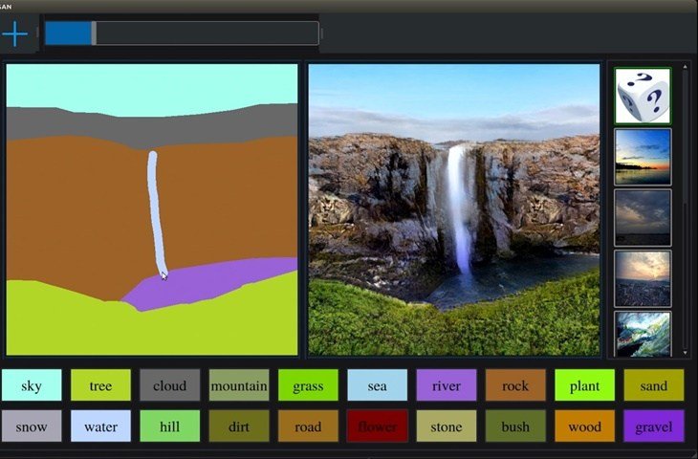
Task: Choose the sea label swatch
Action: pyautogui.click(x=377, y=385)
